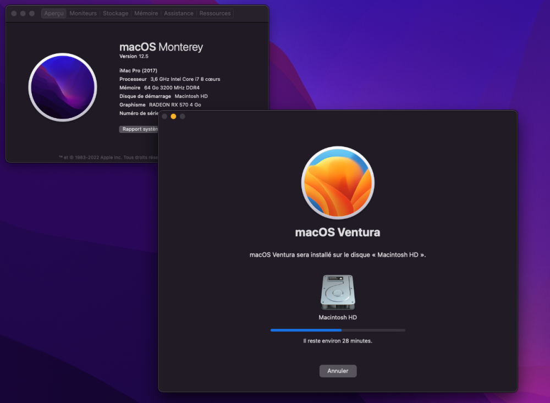The width and height of the screenshot is (550, 403).
Task: Click 'Disque de démarrage' label
Action: tap(145, 96)
